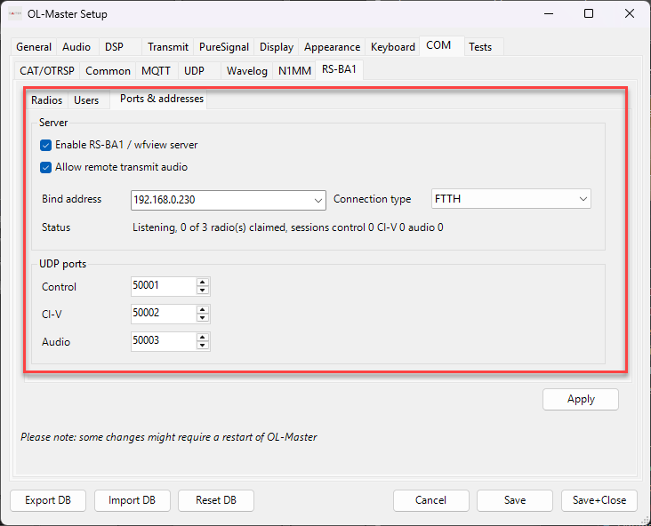
Task: Toggle Allow remote transmit audio checkbox
Action: [45, 167]
